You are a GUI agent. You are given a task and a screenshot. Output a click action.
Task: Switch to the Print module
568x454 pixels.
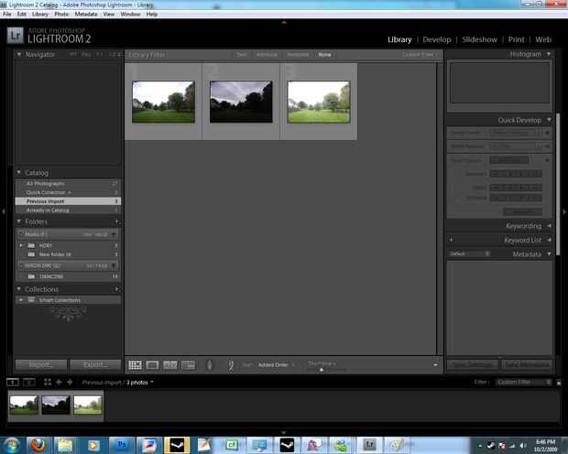click(x=516, y=40)
